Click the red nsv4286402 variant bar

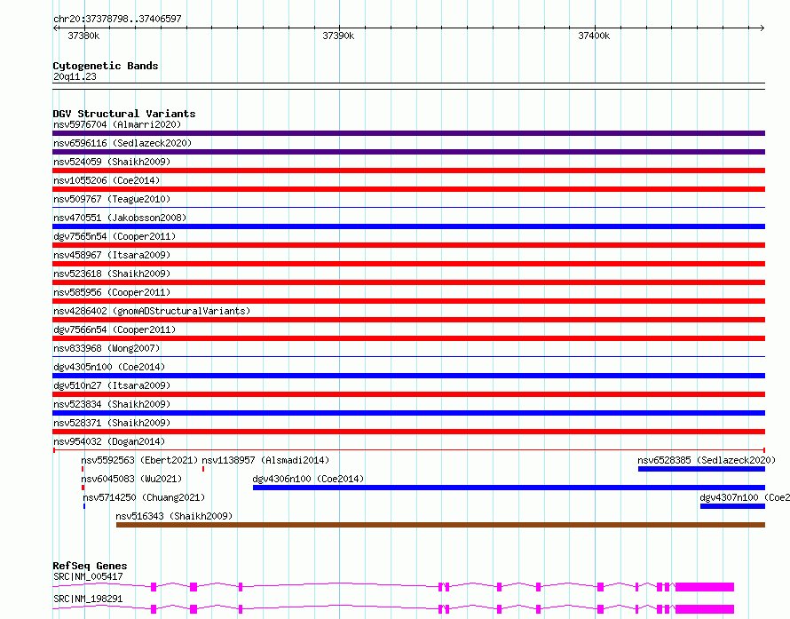point(408,320)
